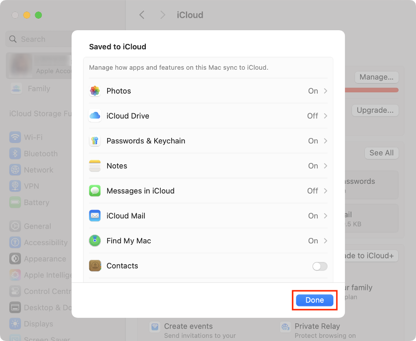Viewport: 416px width, 341px height.
Task: Select the Find My Mac icon
Action: coord(95,241)
